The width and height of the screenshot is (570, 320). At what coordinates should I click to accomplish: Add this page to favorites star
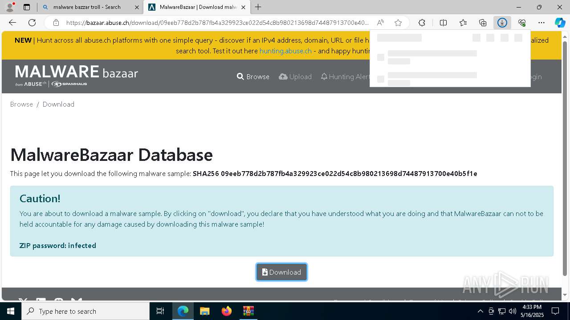tap(398, 23)
